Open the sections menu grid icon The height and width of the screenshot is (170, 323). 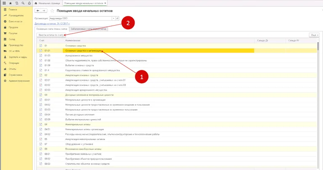[4, 3]
